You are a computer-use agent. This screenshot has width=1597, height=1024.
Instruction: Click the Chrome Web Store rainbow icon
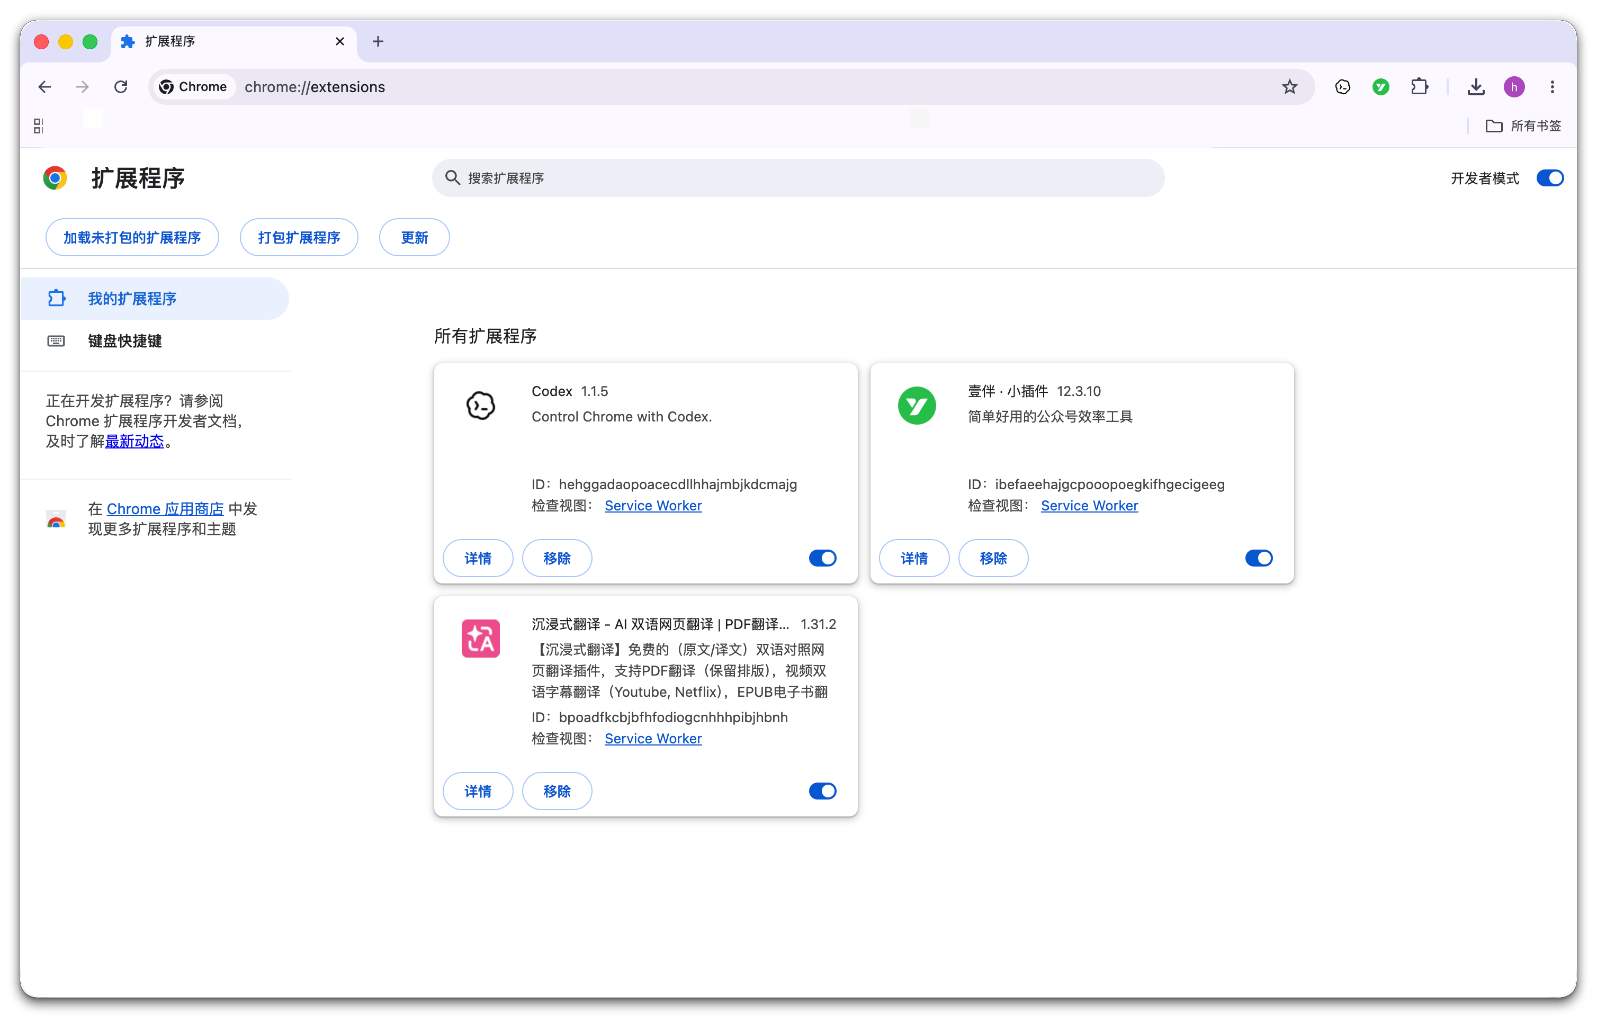point(56,519)
